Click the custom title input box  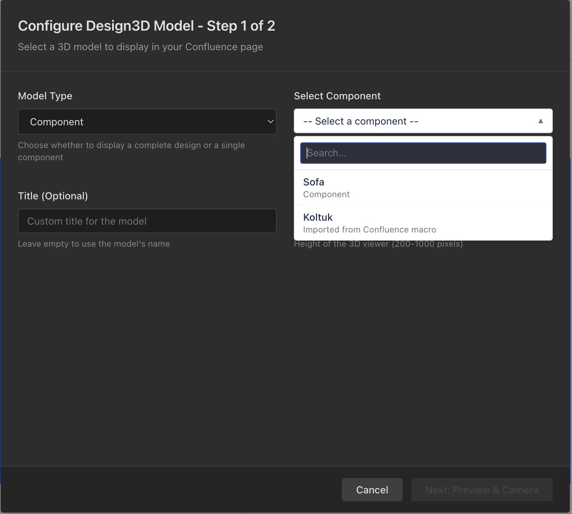[x=147, y=221]
